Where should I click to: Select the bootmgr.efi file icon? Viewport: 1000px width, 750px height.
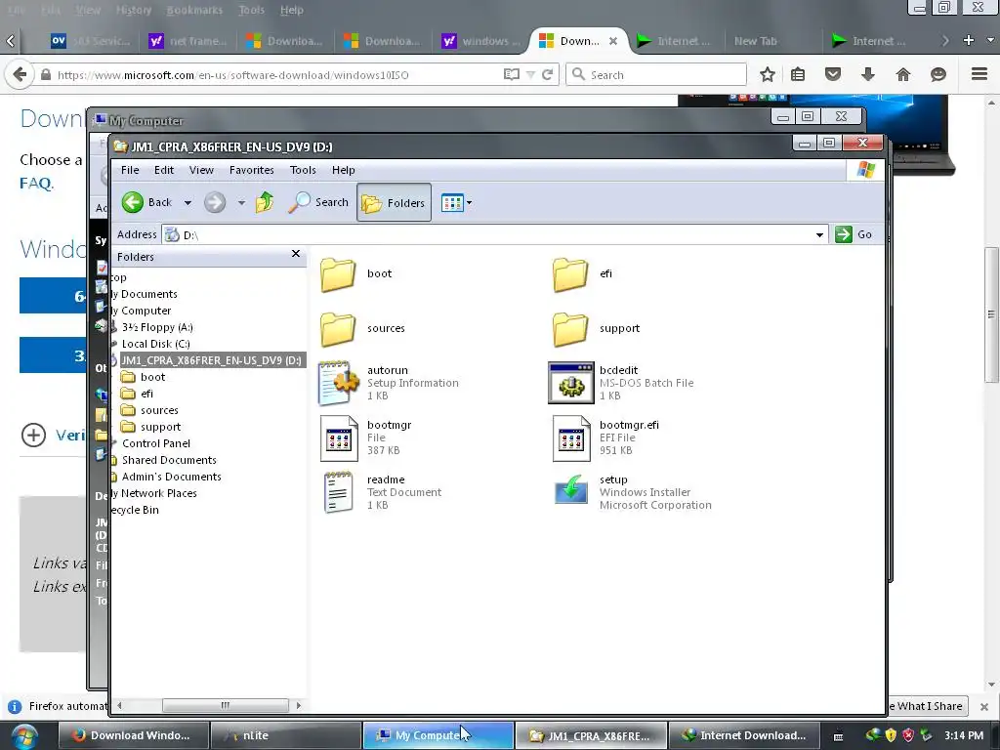click(570, 438)
